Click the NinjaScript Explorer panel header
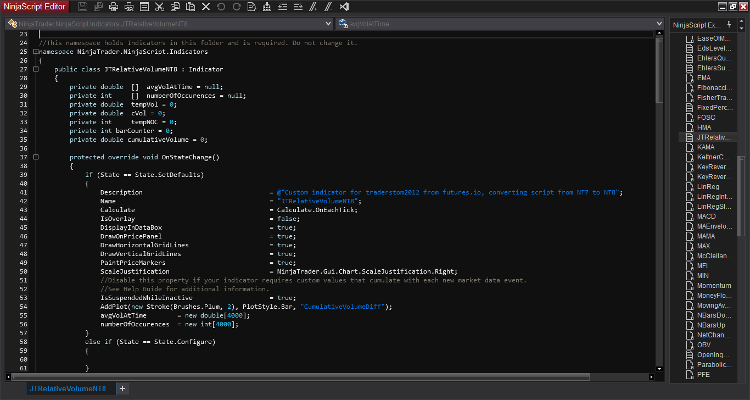750x400 pixels. coord(697,25)
